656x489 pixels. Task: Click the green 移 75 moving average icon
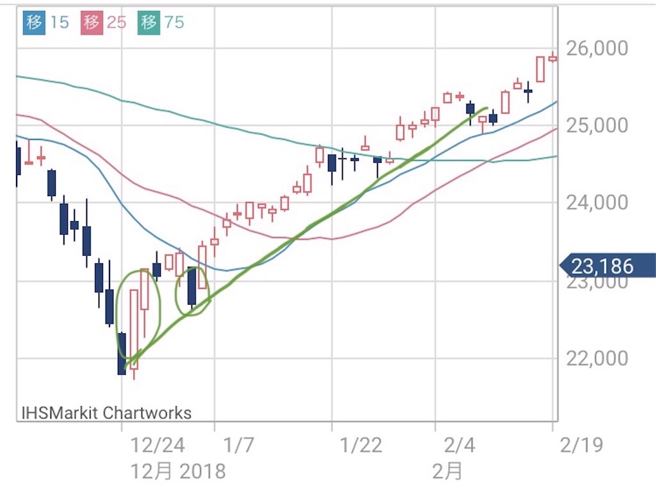pyautogui.click(x=149, y=22)
